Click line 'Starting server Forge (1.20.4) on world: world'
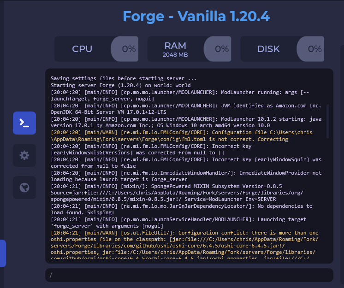The height and width of the screenshot is (288, 344). (121, 85)
